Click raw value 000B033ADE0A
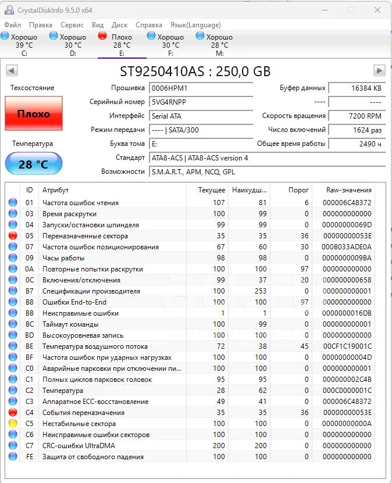Image resolution: width=392 pixels, height=483 pixels. point(347,247)
